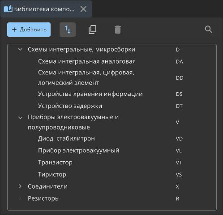223x215 pixels.
Task: Click the library book icon on tab
Action: [x=8, y=9]
